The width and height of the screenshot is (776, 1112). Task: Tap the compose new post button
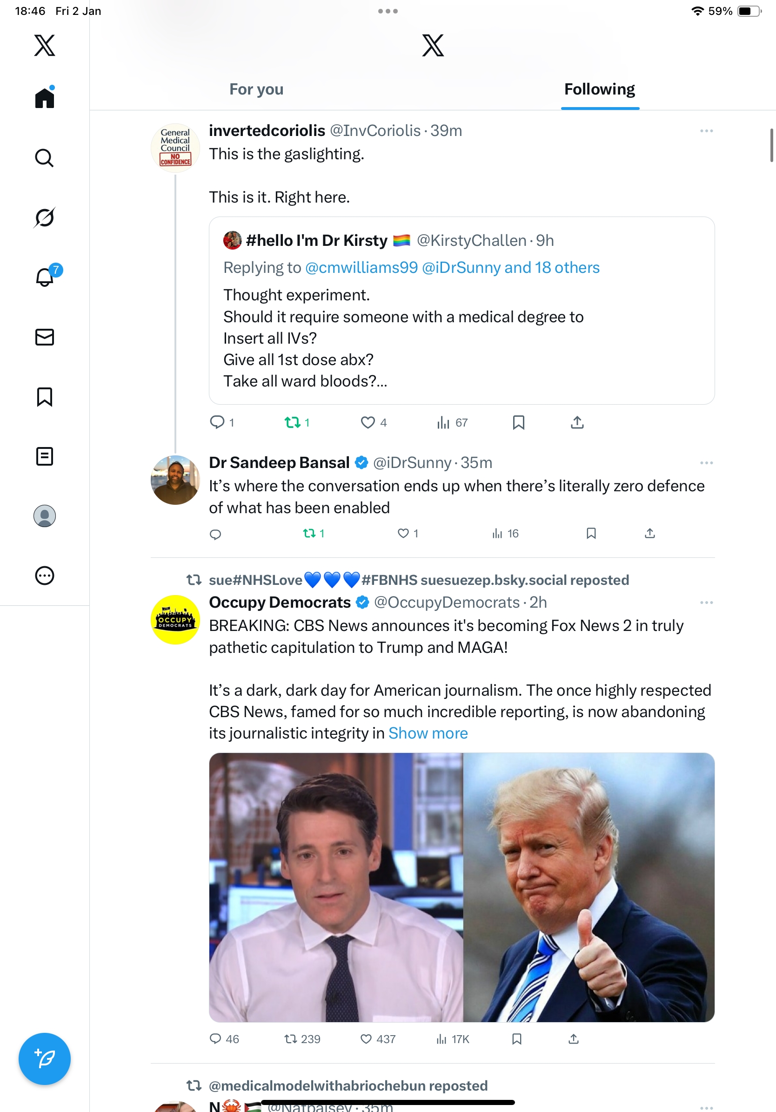[x=45, y=1059]
